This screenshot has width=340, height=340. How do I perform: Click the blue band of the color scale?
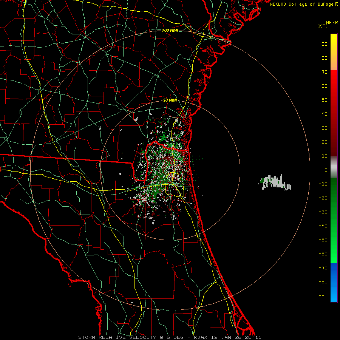[334, 283]
